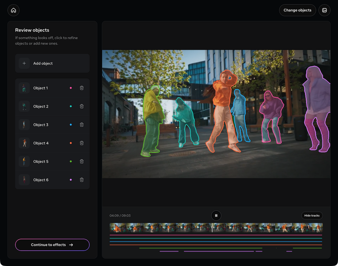Continue to effects

click(52, 245)
